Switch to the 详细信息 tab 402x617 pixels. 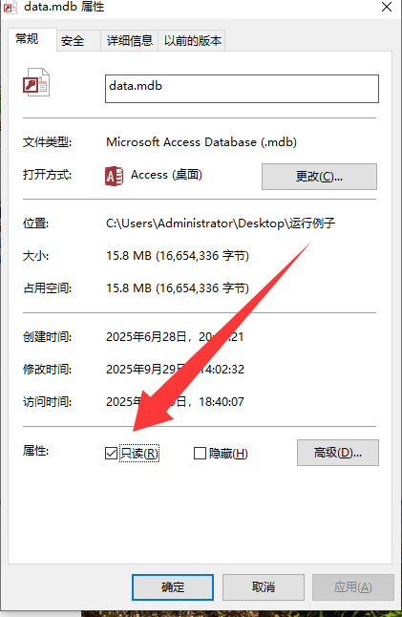coord(130,40)
